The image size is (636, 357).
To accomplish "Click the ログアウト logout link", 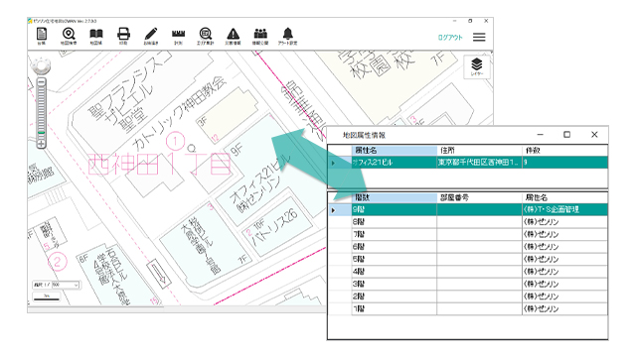I will coord(450,38).
